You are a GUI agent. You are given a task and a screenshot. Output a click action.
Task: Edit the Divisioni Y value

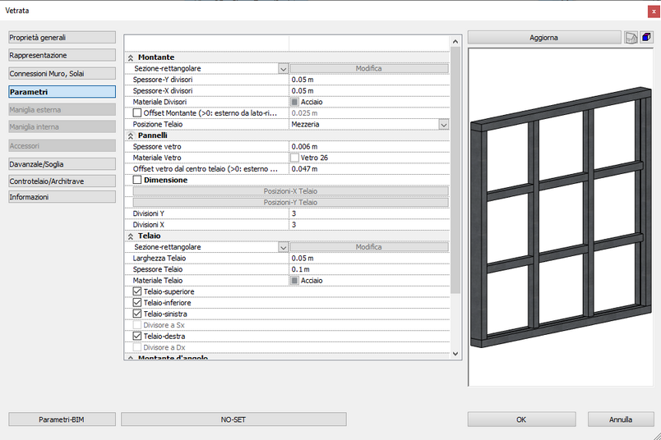(x=369, y=213)
